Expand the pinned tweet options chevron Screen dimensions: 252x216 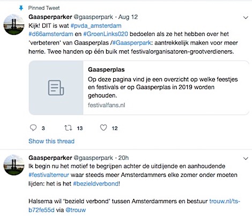tap(246, 18)
